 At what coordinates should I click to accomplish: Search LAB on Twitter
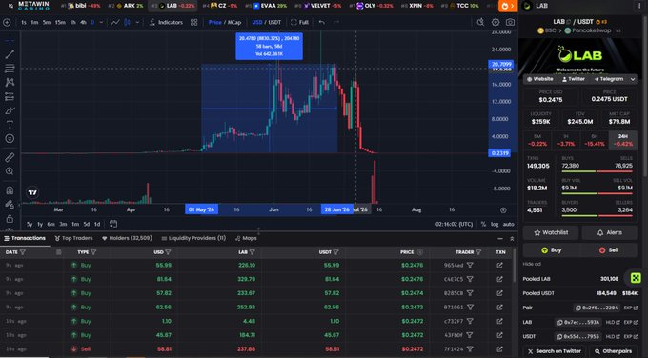click(554, 351)
